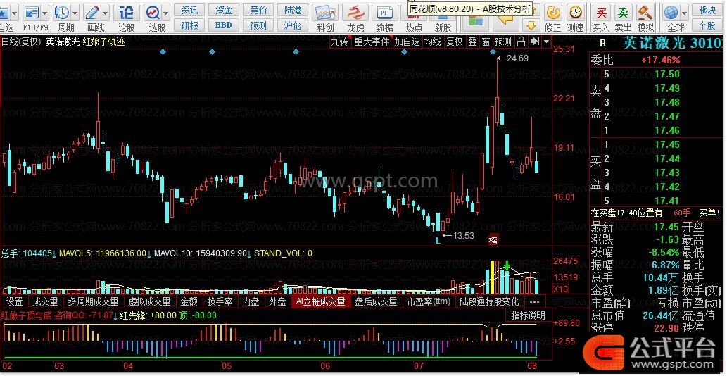727x376 pixels.
Task: Open the 数据 PE data icon
Action: [x=385, y=13]
